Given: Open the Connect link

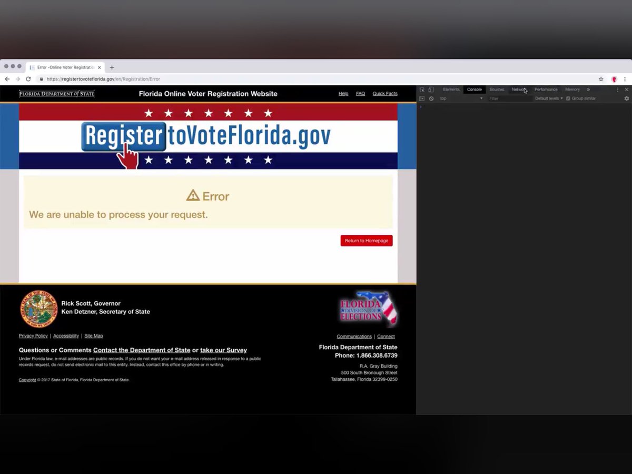Looking at the screenshot, I should pyautogui.click(x=386, y=337).
